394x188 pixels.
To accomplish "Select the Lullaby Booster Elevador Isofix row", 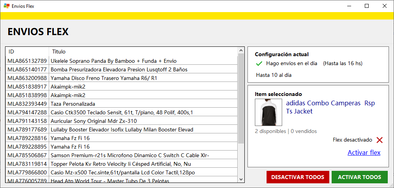I will point(122,129).
